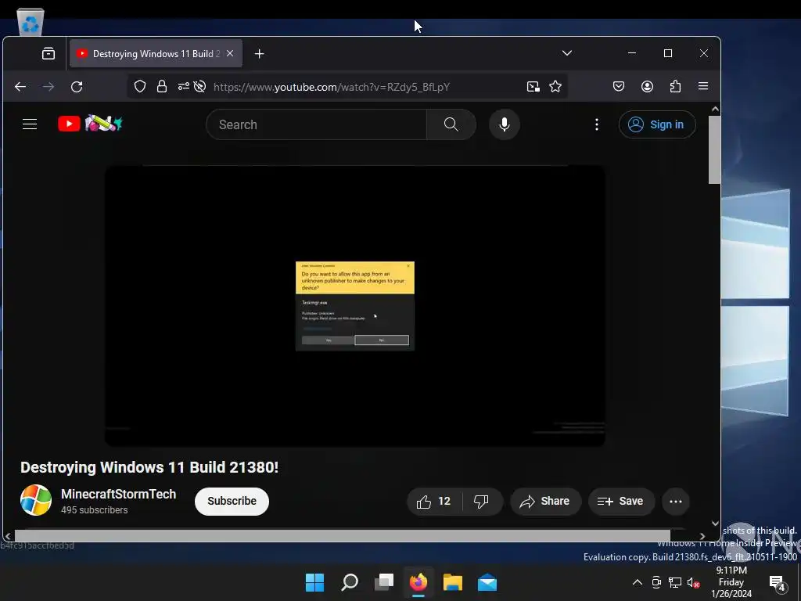Open Task View on taskbar
The height and width of the screenshot is (601, 801).
[384, 582]
